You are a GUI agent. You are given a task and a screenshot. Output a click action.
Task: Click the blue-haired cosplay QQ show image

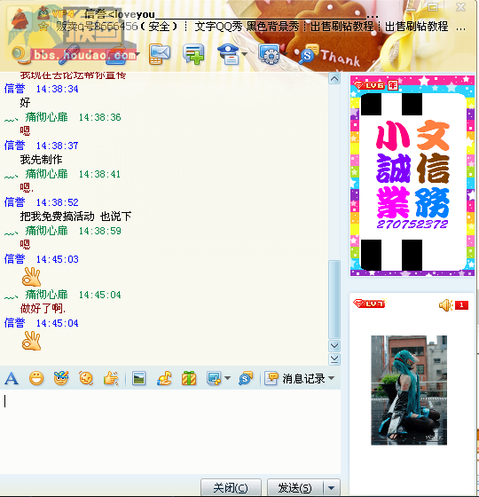pyautogui.click(x=409, y=390)
